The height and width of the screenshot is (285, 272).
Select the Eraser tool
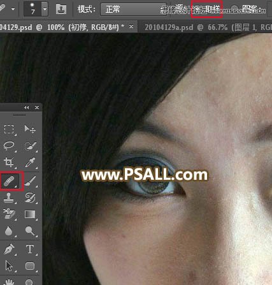[x=9, y=214]
